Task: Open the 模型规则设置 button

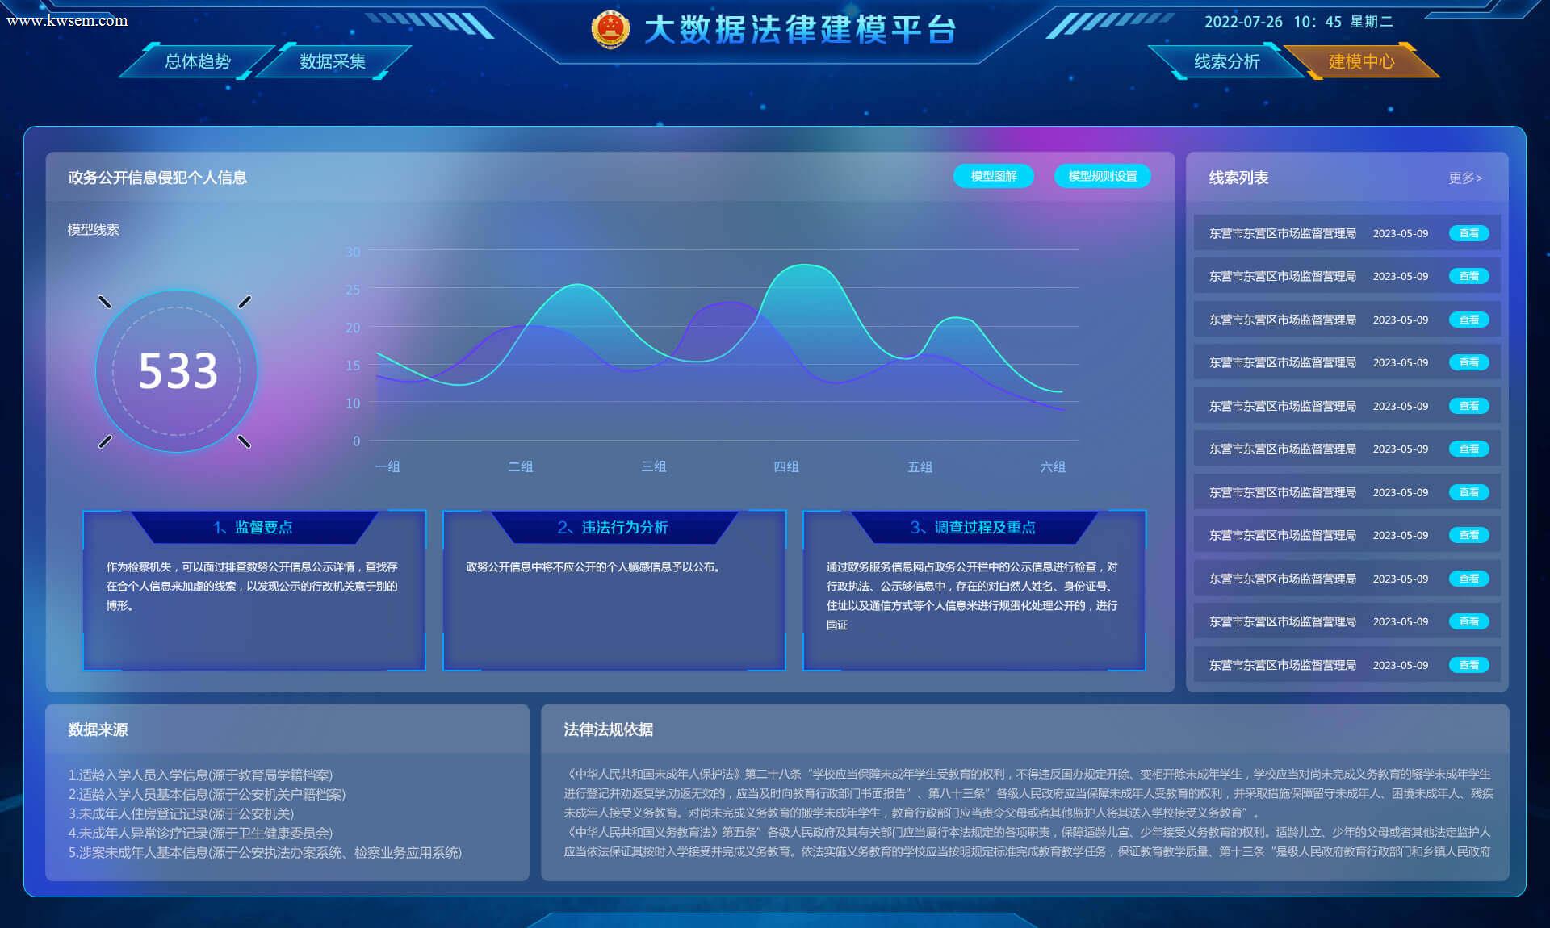Action: click(x=1102, y=176)
